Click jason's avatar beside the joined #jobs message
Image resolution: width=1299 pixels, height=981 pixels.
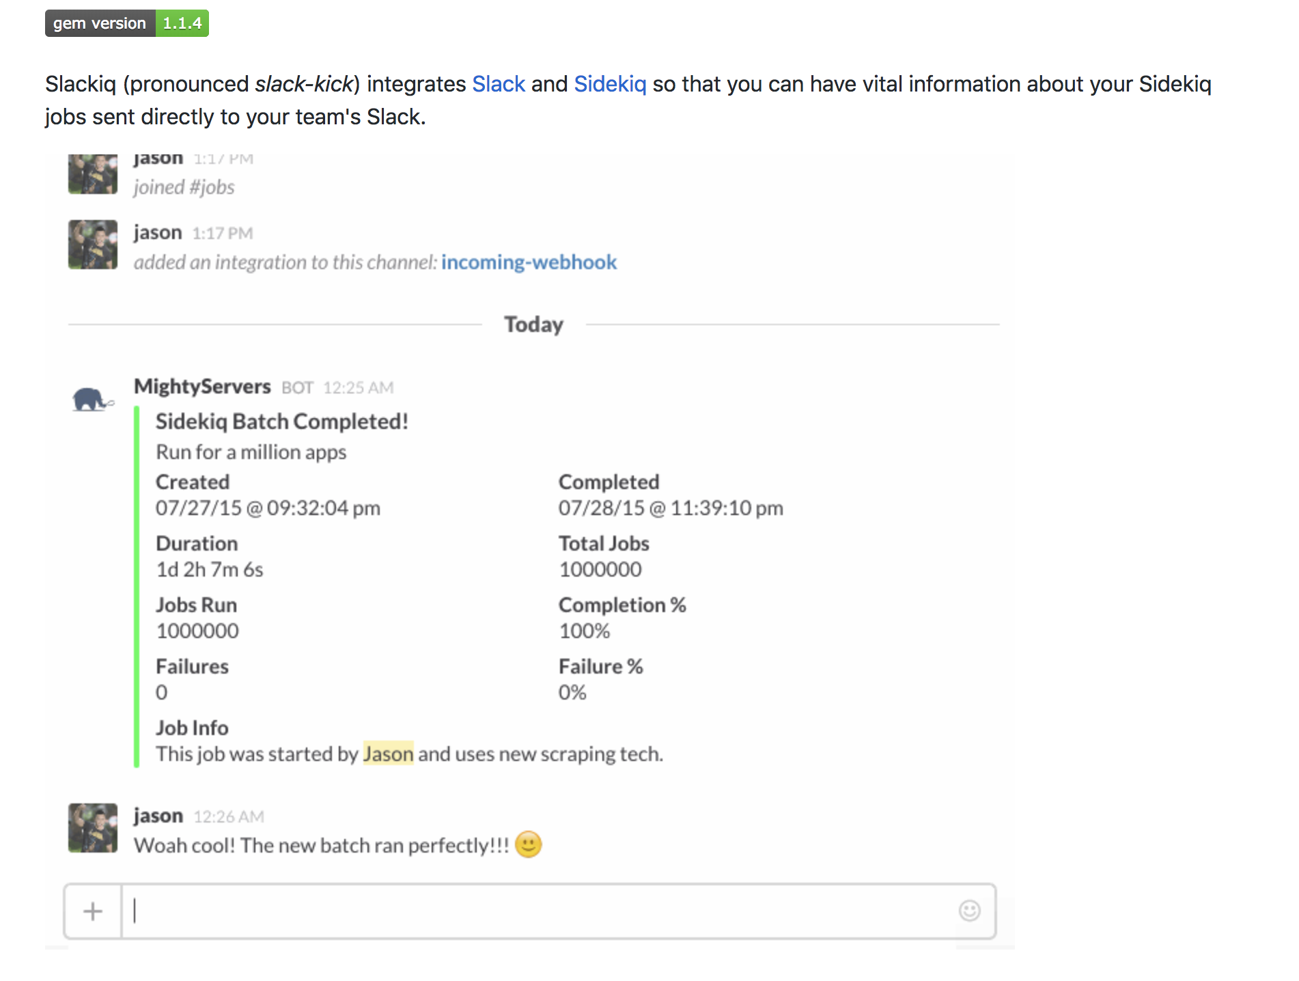[93, 174]
